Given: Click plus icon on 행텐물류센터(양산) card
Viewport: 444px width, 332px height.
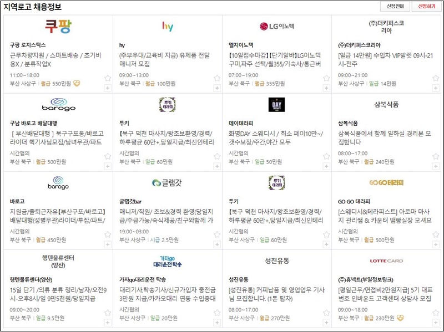Looking at the screenshot, I should point(108,323).
